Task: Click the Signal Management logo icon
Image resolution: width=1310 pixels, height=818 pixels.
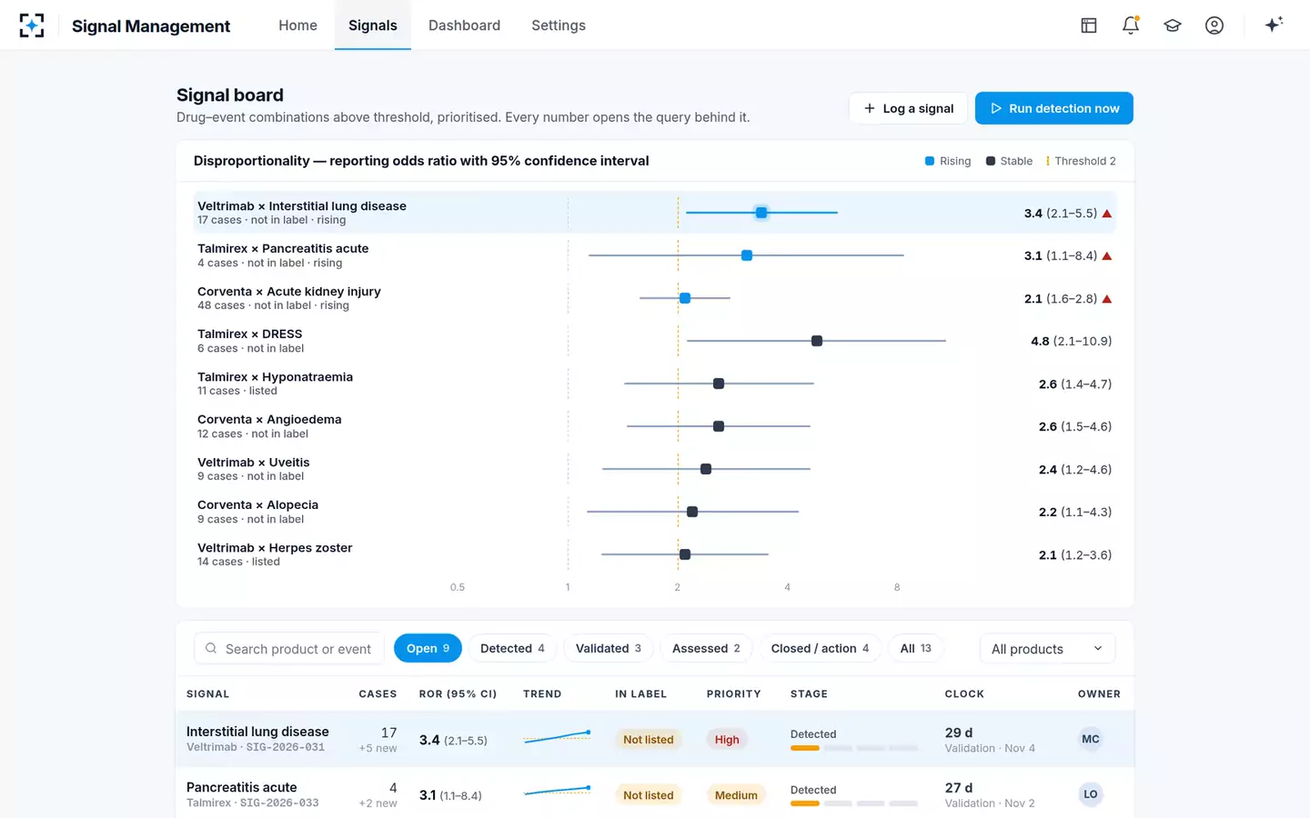Action: [x=32, y=25]
